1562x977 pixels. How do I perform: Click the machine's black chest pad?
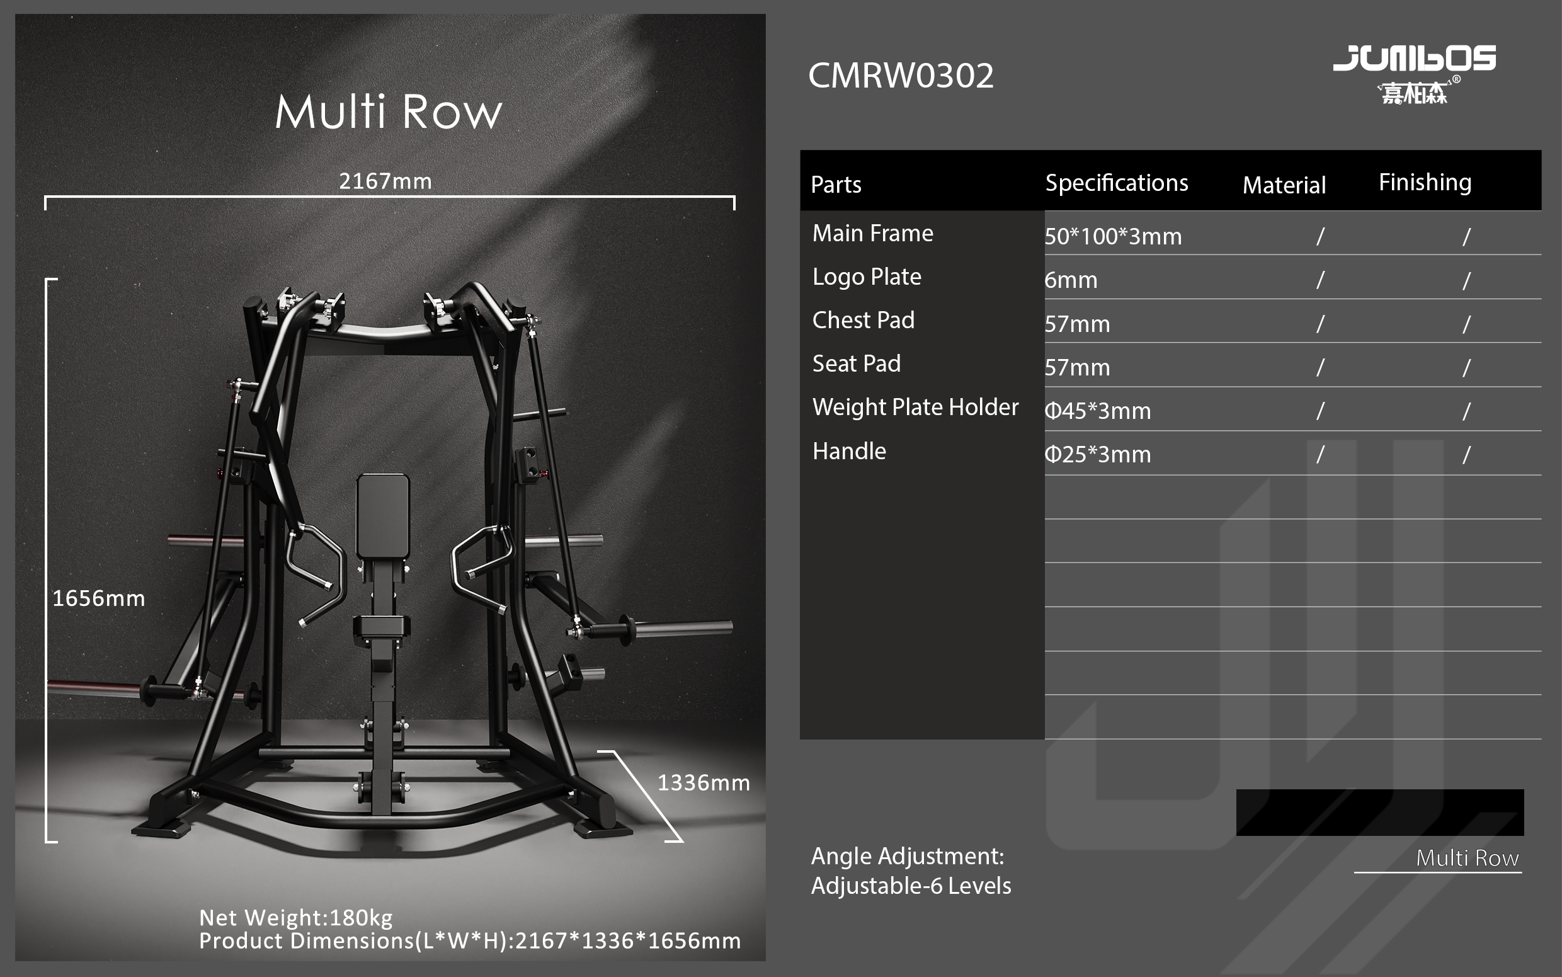point(382,516)
